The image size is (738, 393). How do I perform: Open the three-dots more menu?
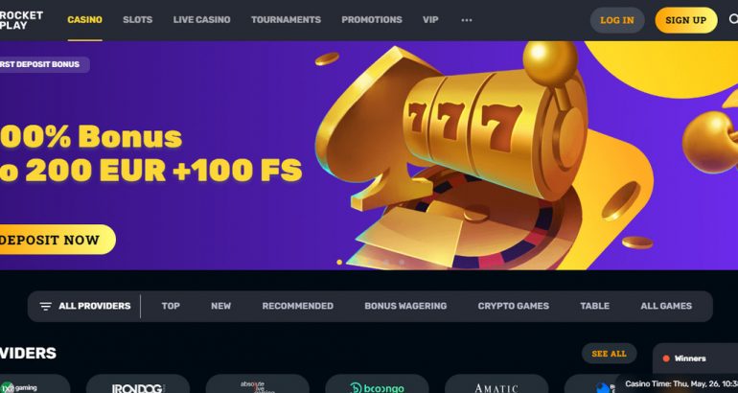pyautogui.click(x=467, y=20)
